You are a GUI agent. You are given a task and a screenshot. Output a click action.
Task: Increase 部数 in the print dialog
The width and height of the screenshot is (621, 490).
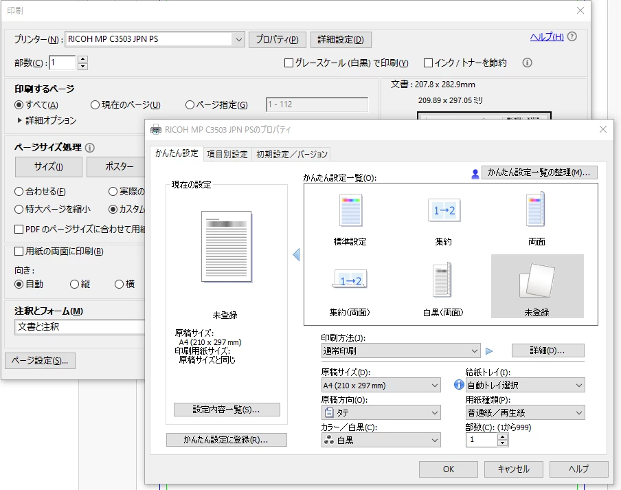tap(82, 59)
